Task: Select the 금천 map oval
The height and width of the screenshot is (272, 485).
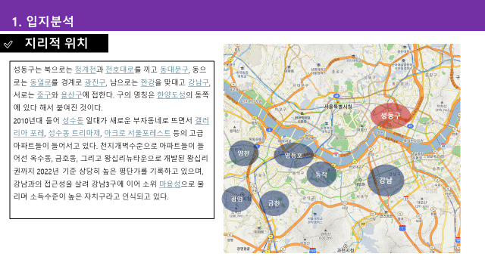Action: click(x=274, y=203)
